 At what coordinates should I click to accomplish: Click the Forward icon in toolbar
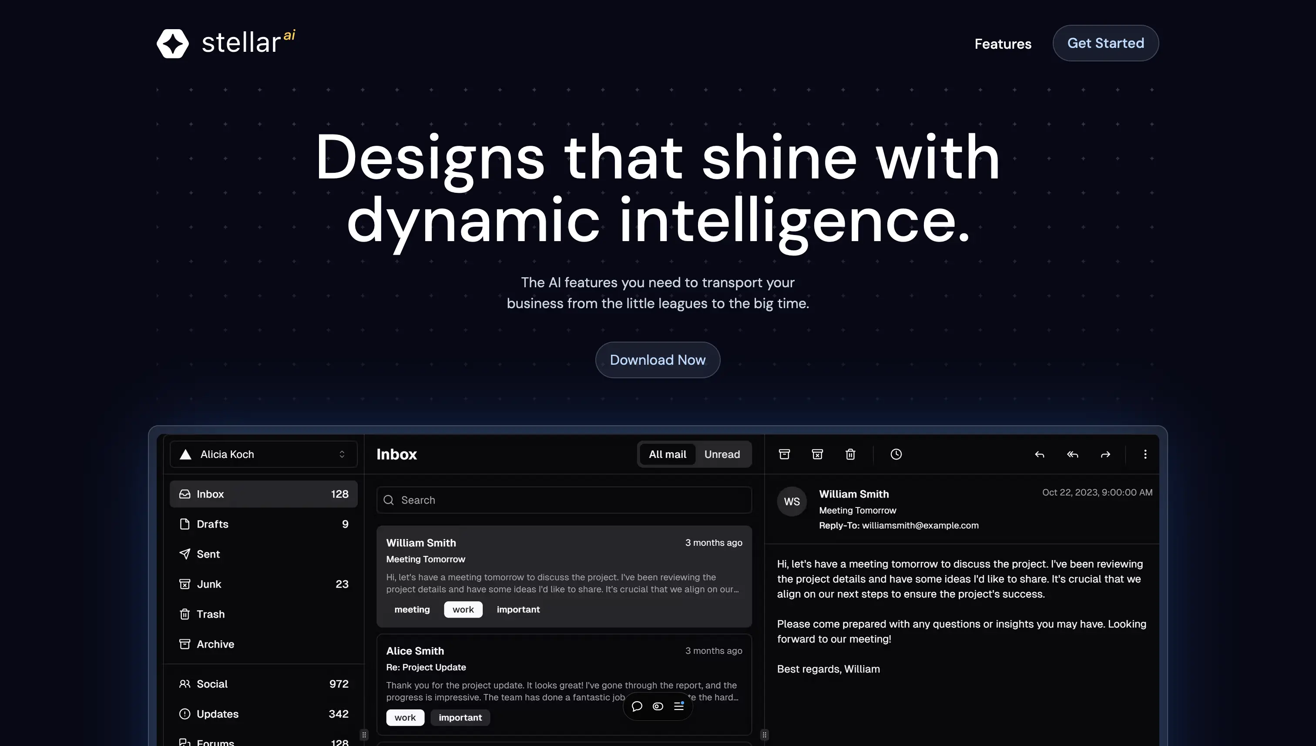[x=1105, y=454]
